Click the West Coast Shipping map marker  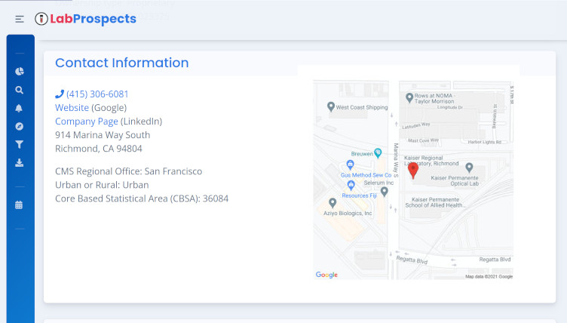[331, 106]
